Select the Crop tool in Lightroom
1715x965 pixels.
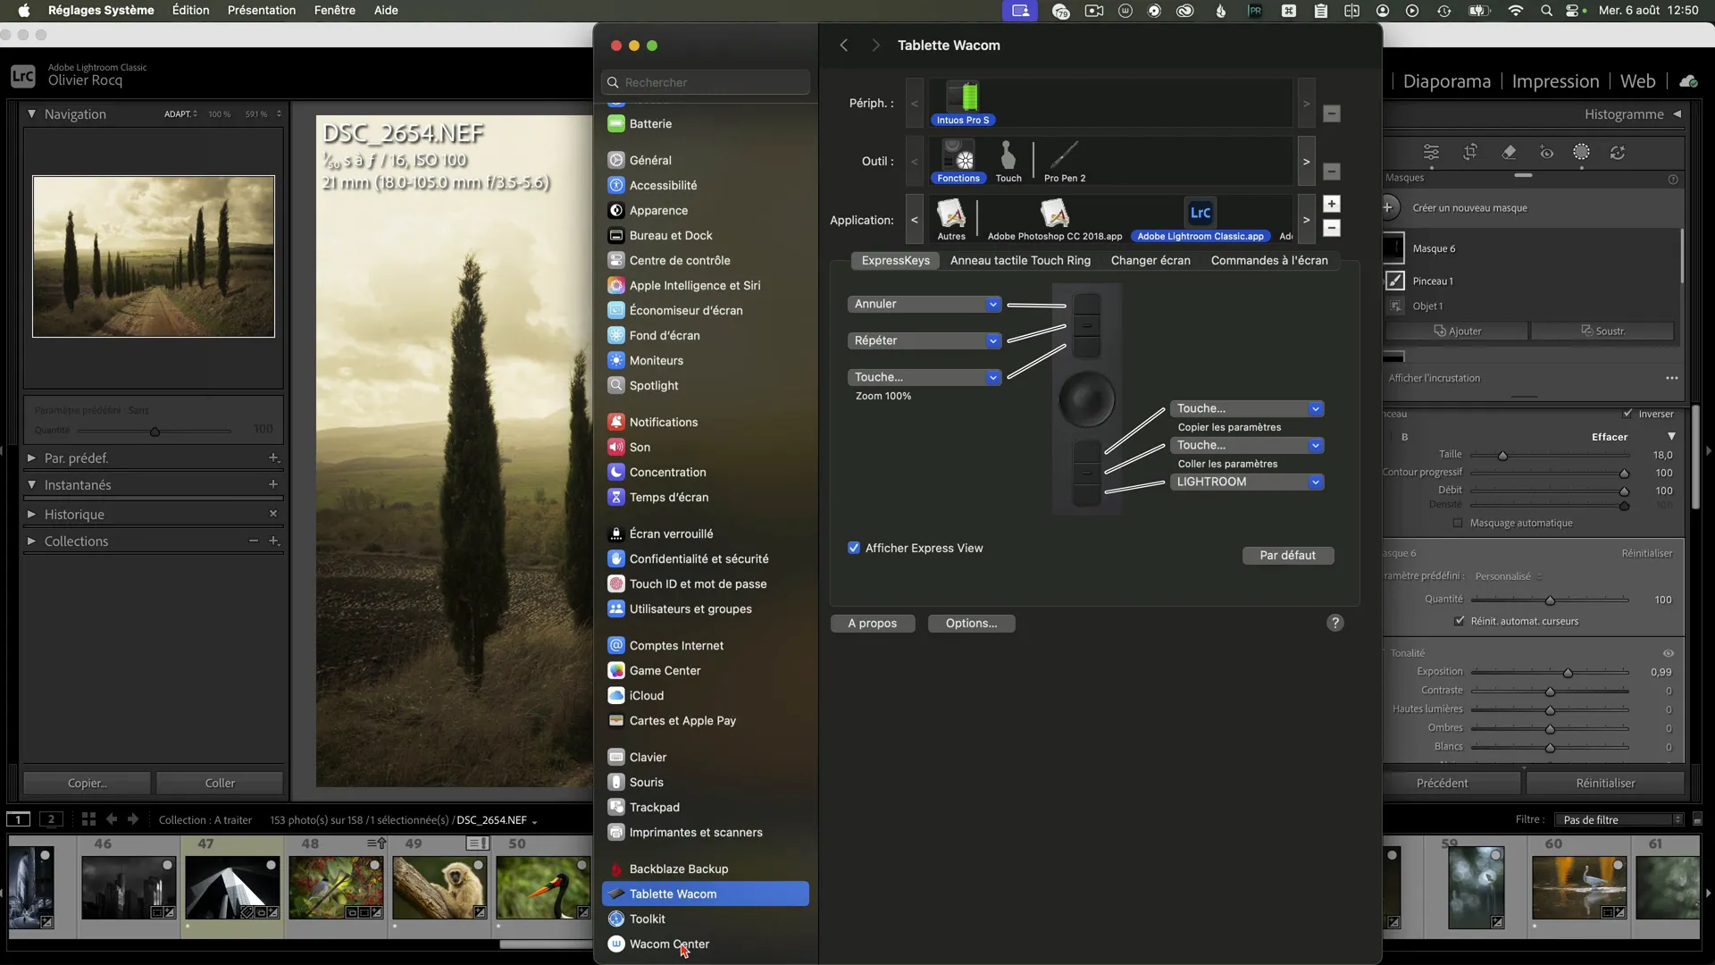pyautogui.click(x=1470, y=153)
